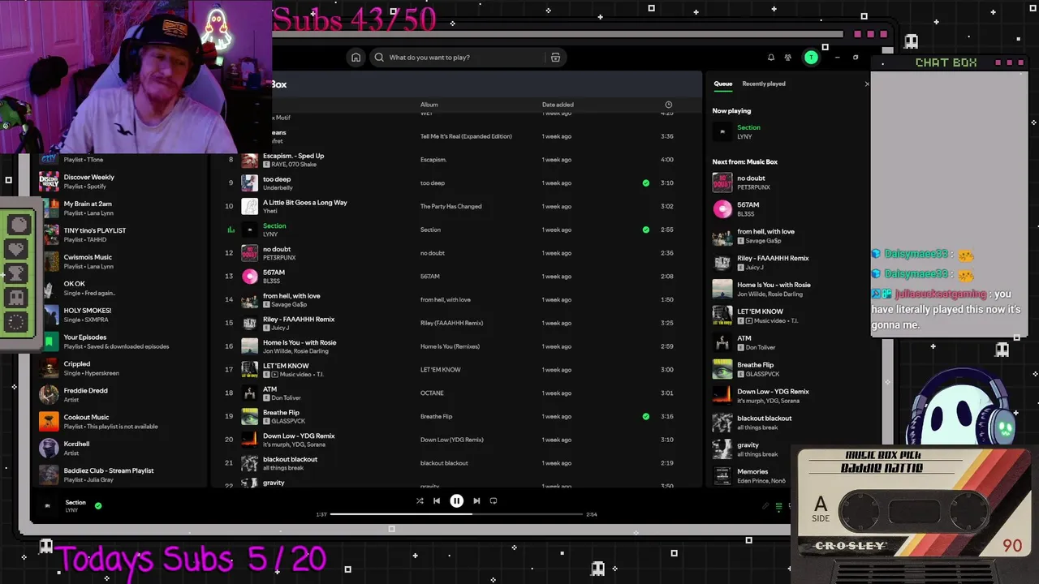Click Section cover thumbnail in player bar
Screen dimensions: 1039x584
(x=47, y=505)
